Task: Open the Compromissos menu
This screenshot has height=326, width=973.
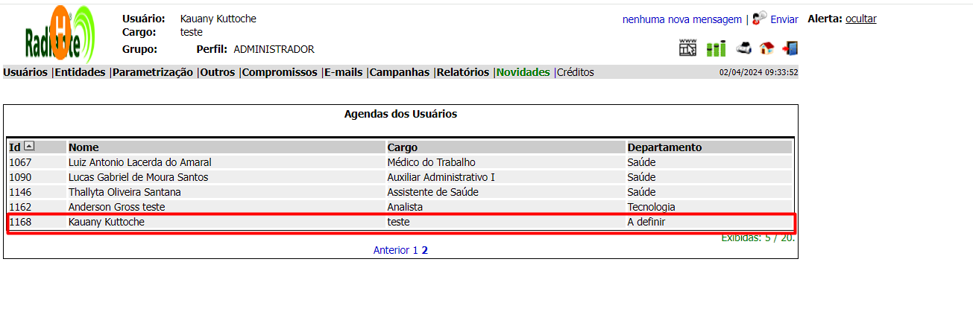Action: click(x=280, y=73)
